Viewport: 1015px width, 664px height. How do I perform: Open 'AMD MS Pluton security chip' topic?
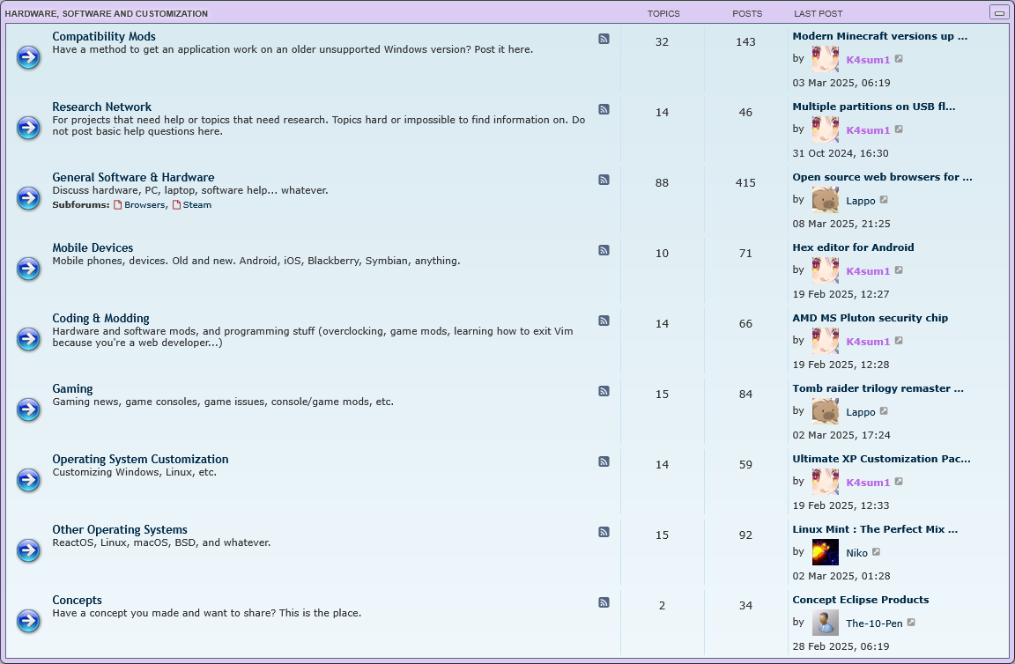coord(870,318)
